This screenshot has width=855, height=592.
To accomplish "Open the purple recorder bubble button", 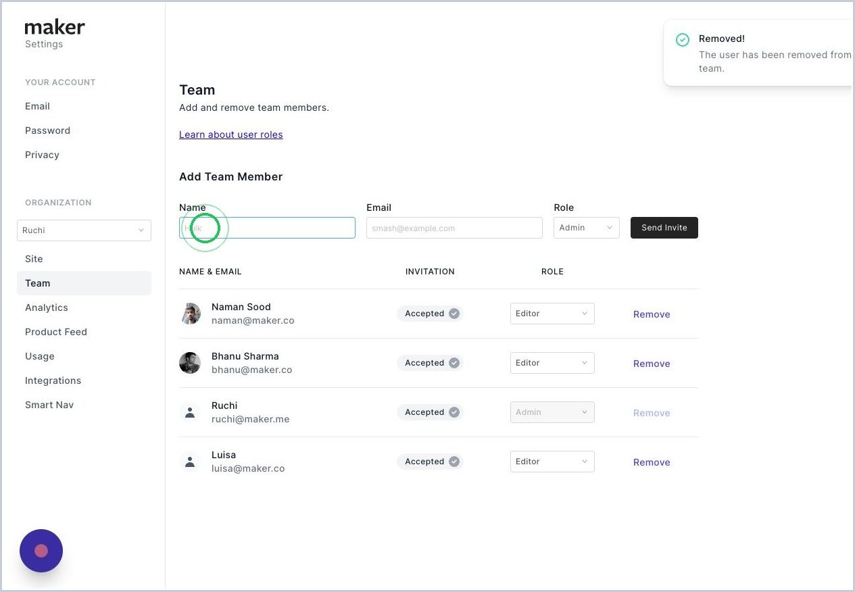I will coord(41,551).
